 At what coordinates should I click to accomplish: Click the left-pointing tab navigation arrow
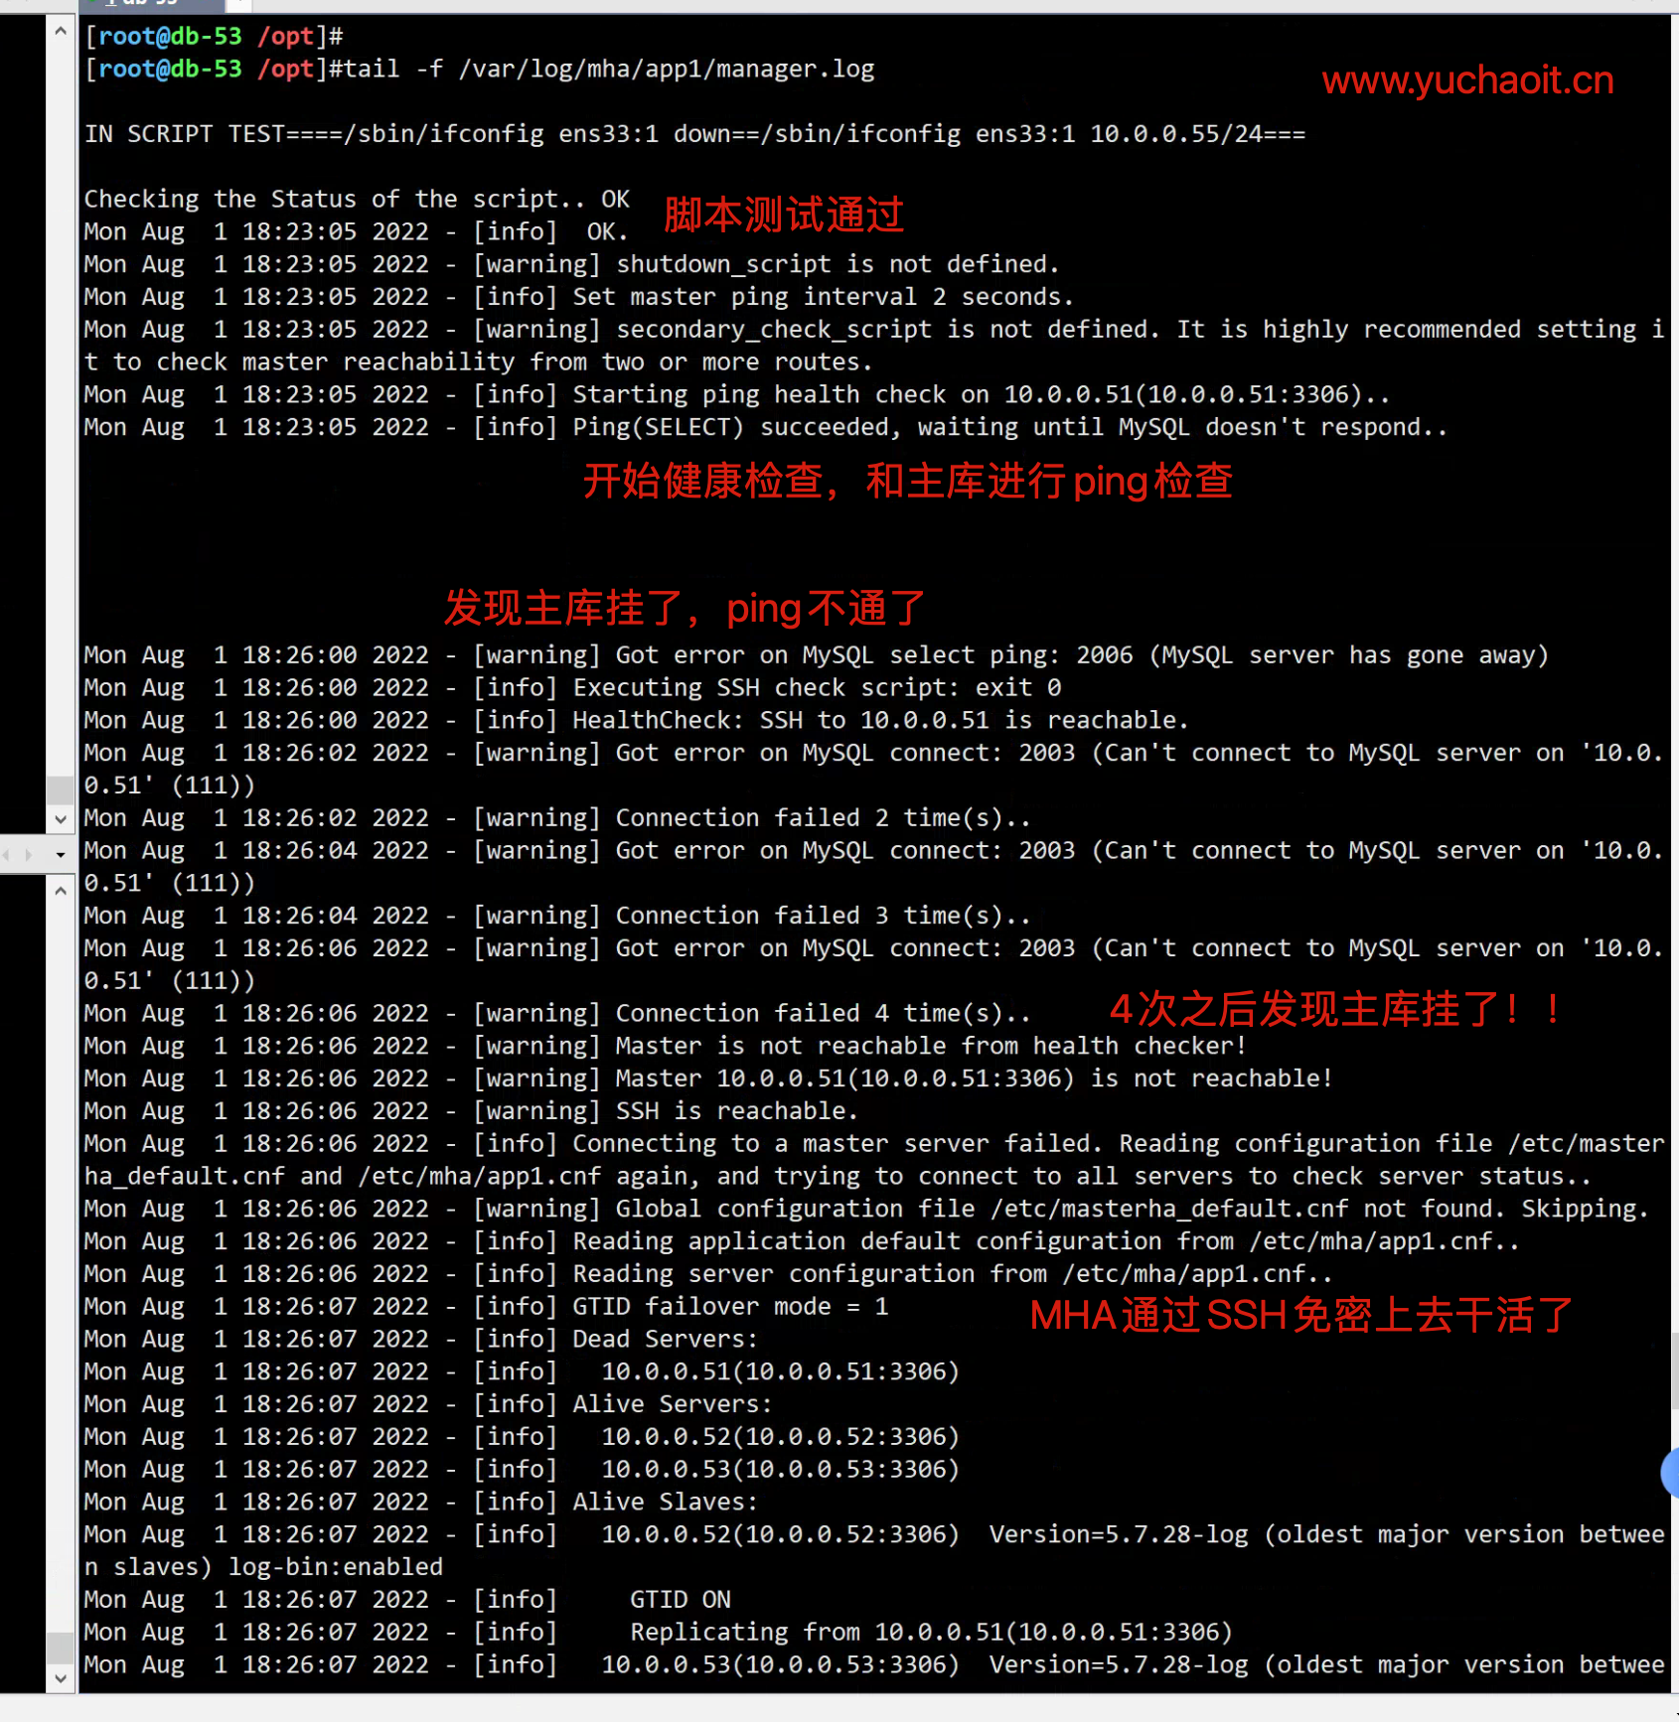(7, 854)
